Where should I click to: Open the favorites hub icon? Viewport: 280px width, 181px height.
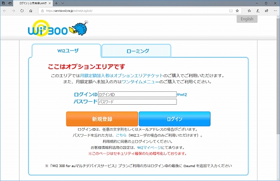pyautogui.click(x=249, y=10)
